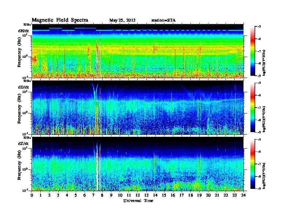290x224 pixels.
Task: Click the color bar beside the dH/dt spectrogram
Action: click(x=252, y=51)
